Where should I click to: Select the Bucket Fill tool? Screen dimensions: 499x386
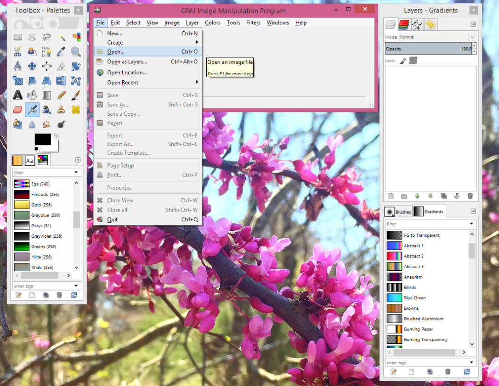coord(32,95)
